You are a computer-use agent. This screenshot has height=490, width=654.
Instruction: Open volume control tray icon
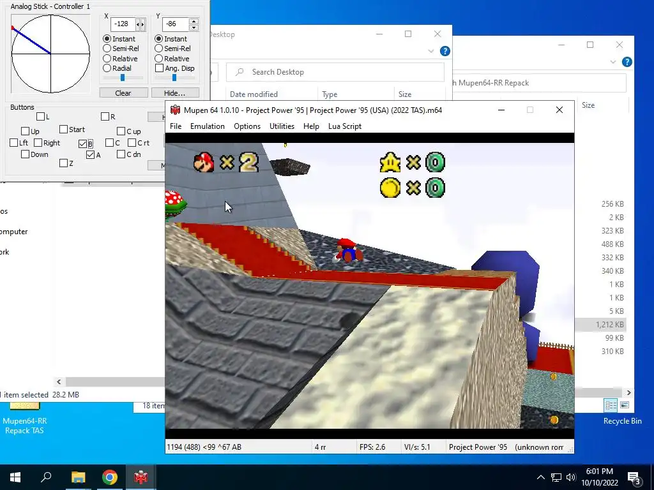click(x=571, y=477)
